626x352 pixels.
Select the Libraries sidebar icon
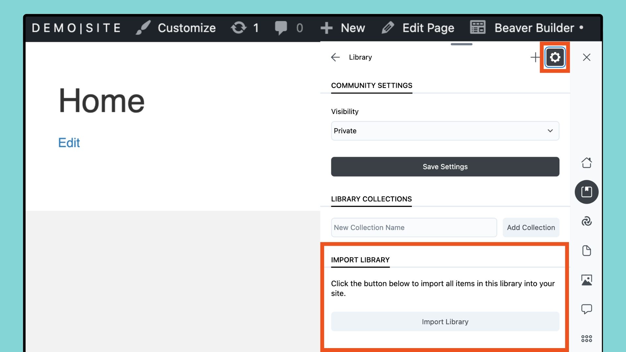coord(587,192)
